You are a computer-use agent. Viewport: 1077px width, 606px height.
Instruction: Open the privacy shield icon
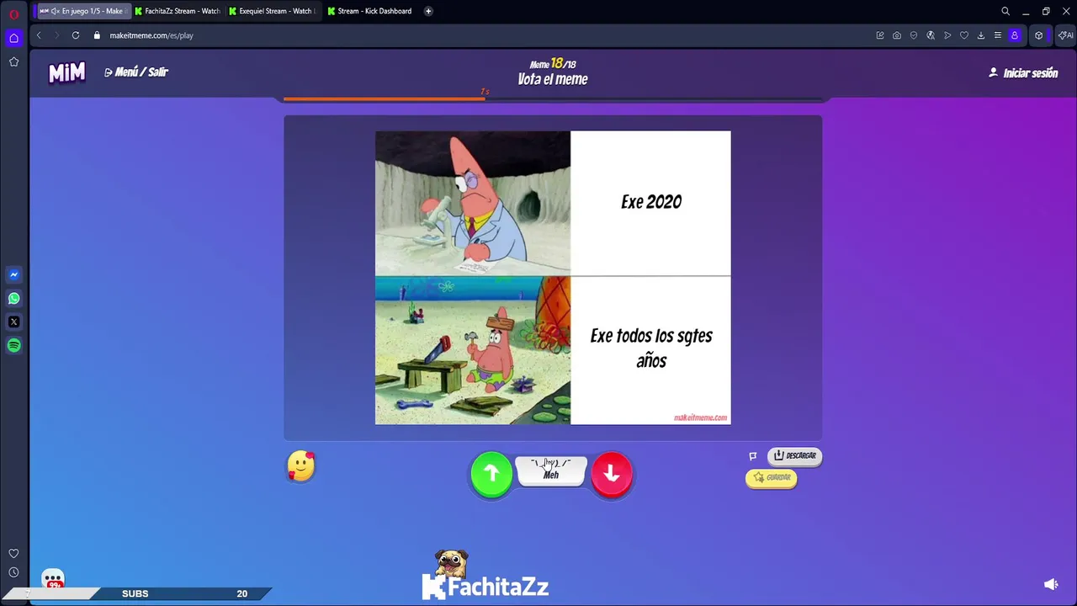[x=914, y=35]
